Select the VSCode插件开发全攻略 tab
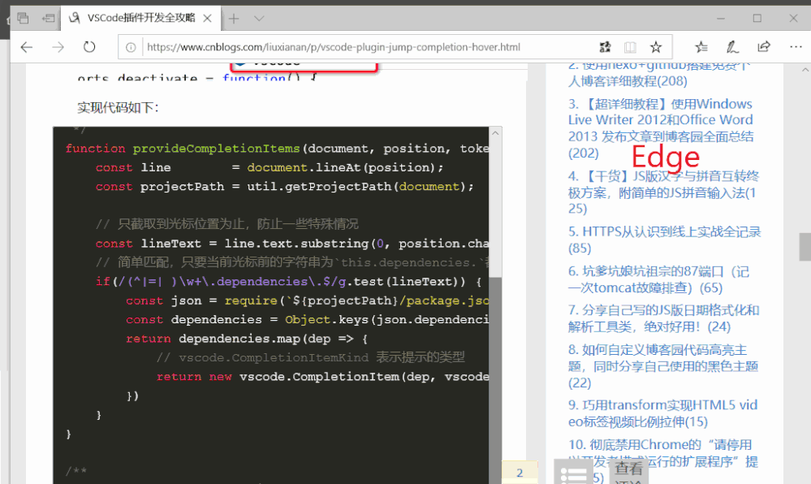Viewport: 811px width, 484px height. [140, 19]
